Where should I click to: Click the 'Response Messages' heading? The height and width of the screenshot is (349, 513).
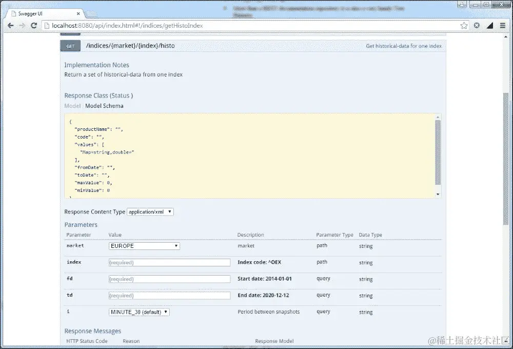92,331
